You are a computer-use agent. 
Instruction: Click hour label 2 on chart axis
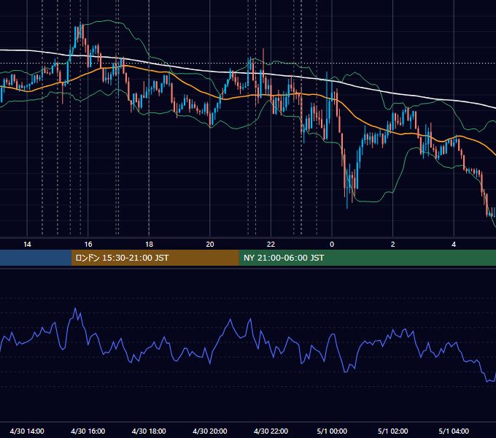(393, 245)
